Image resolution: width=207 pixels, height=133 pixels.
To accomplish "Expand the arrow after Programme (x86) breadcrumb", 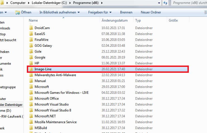I will pos(102,3).
